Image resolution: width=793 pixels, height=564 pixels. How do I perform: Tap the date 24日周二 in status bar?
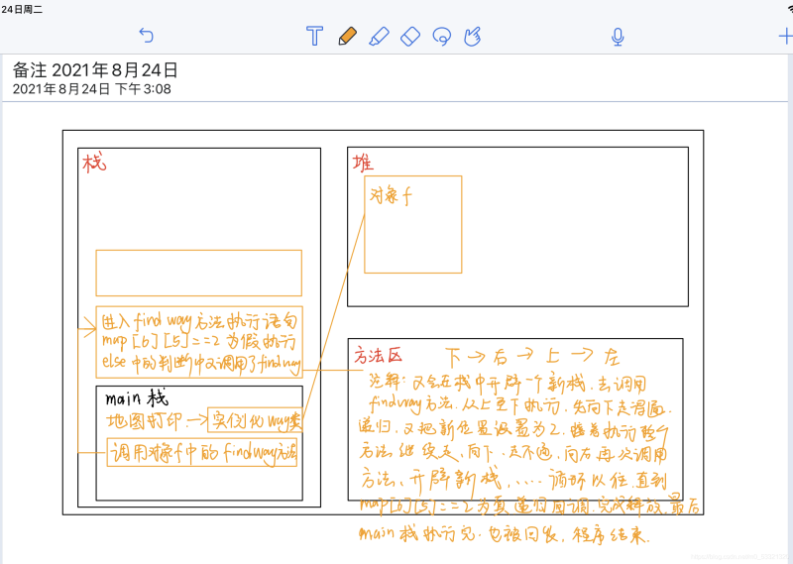(21, 9)
